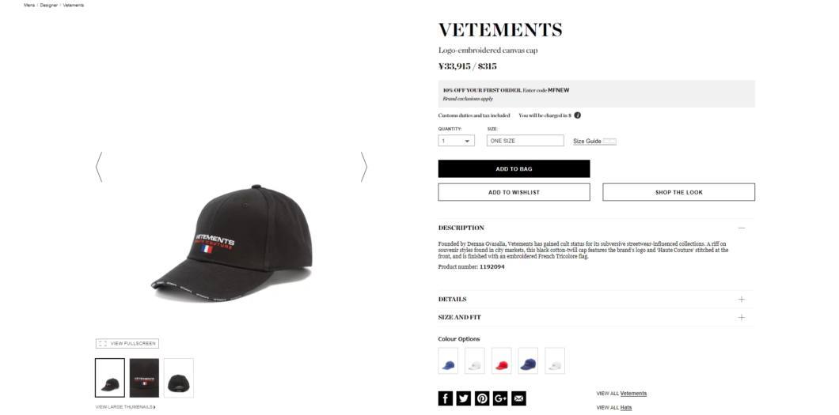This screenshot has height=415, width=839.
Task: Expand the Size and Fit section
Action: [x=741, y=317]
